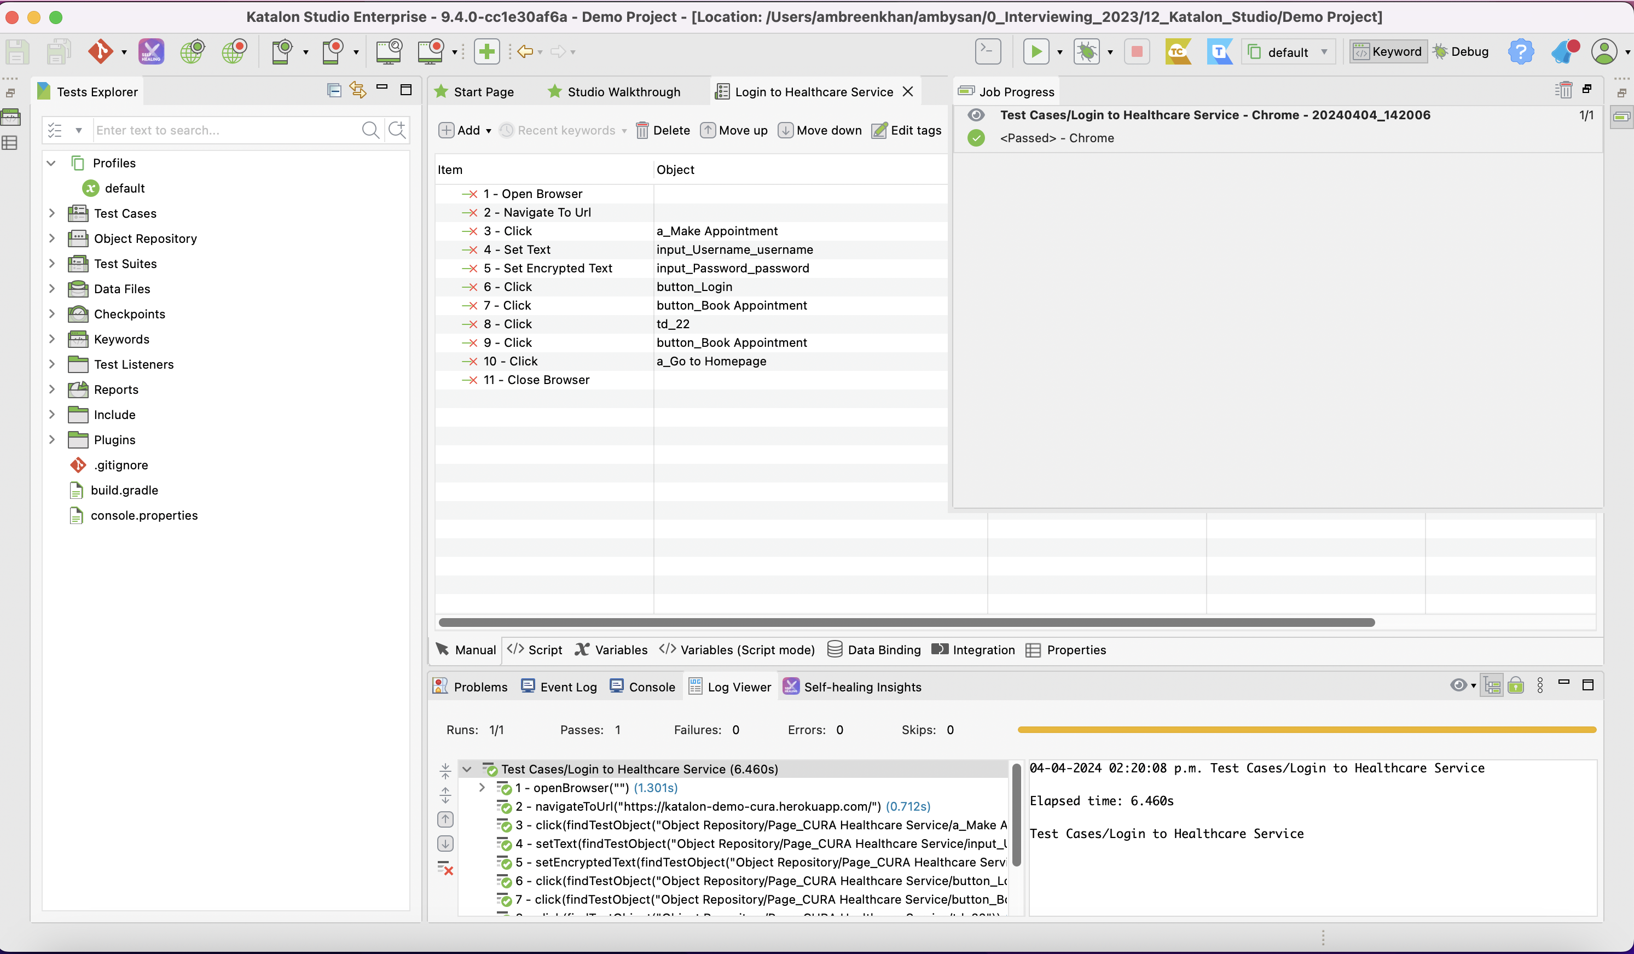The image size is (1634, 954).
Task: Click the Log Viewer vertical scrollbar
Action: (1017, 815)
